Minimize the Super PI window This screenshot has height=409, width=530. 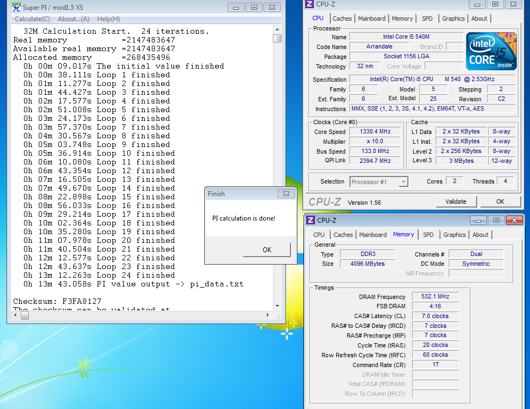click(236, 7)
